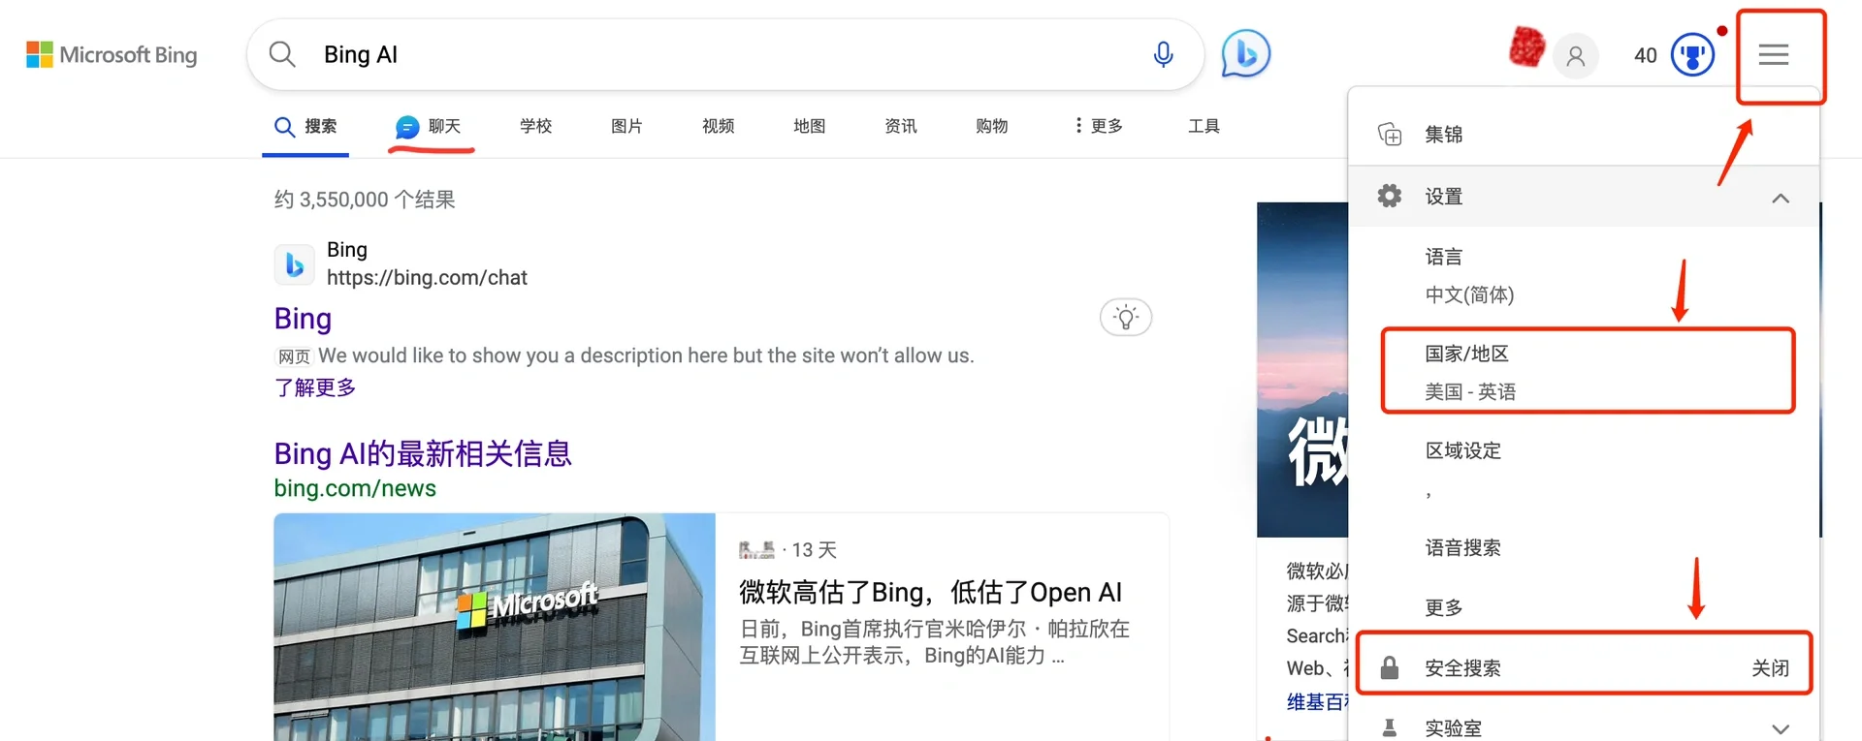1862x741 pixels.
Task: Click the Bing favicon beside the bing.com/chat URL
Action: pos(294,263)
